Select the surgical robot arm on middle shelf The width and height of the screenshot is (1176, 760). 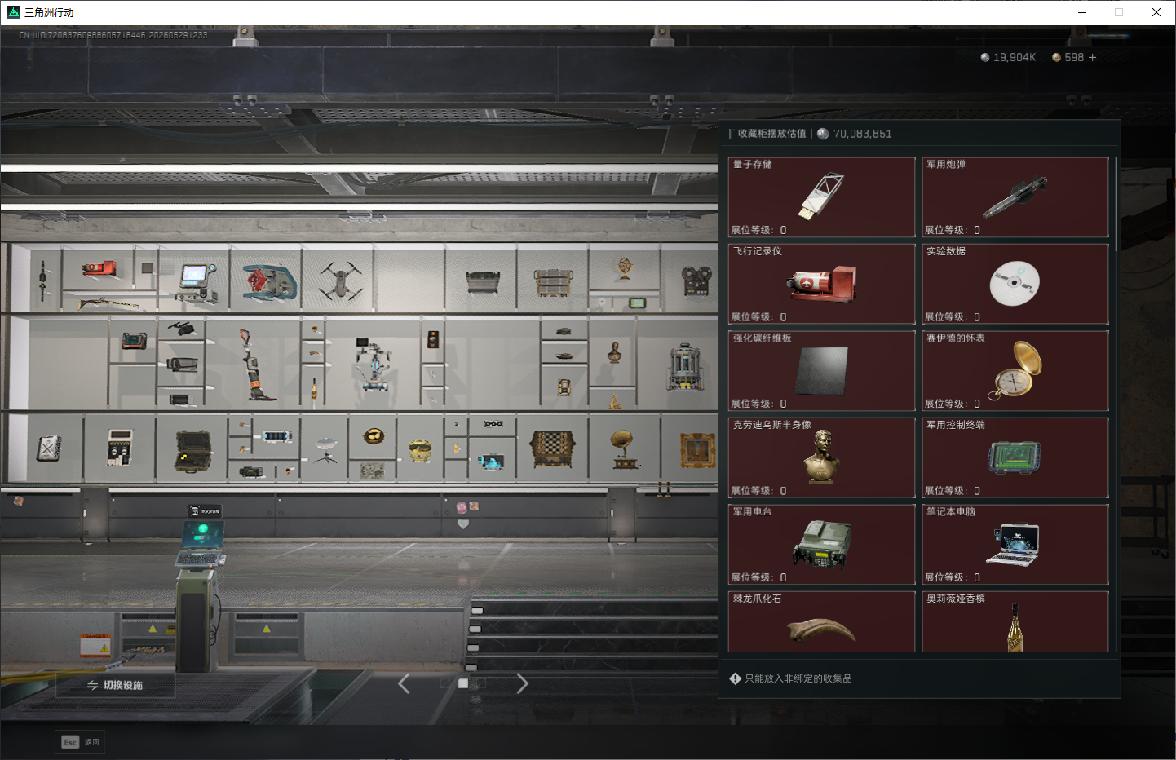pyautogui.click(x=373, y=365)
